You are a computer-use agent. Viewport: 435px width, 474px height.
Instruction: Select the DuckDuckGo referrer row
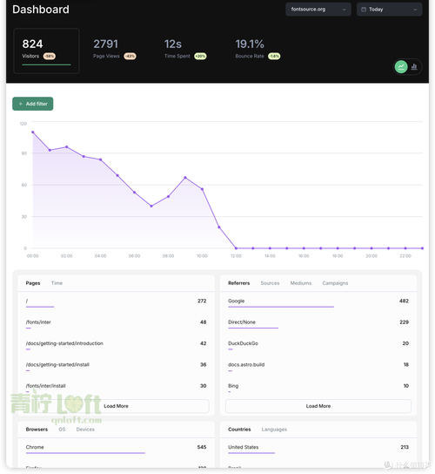pyautogui.click(x=318, y=345)
